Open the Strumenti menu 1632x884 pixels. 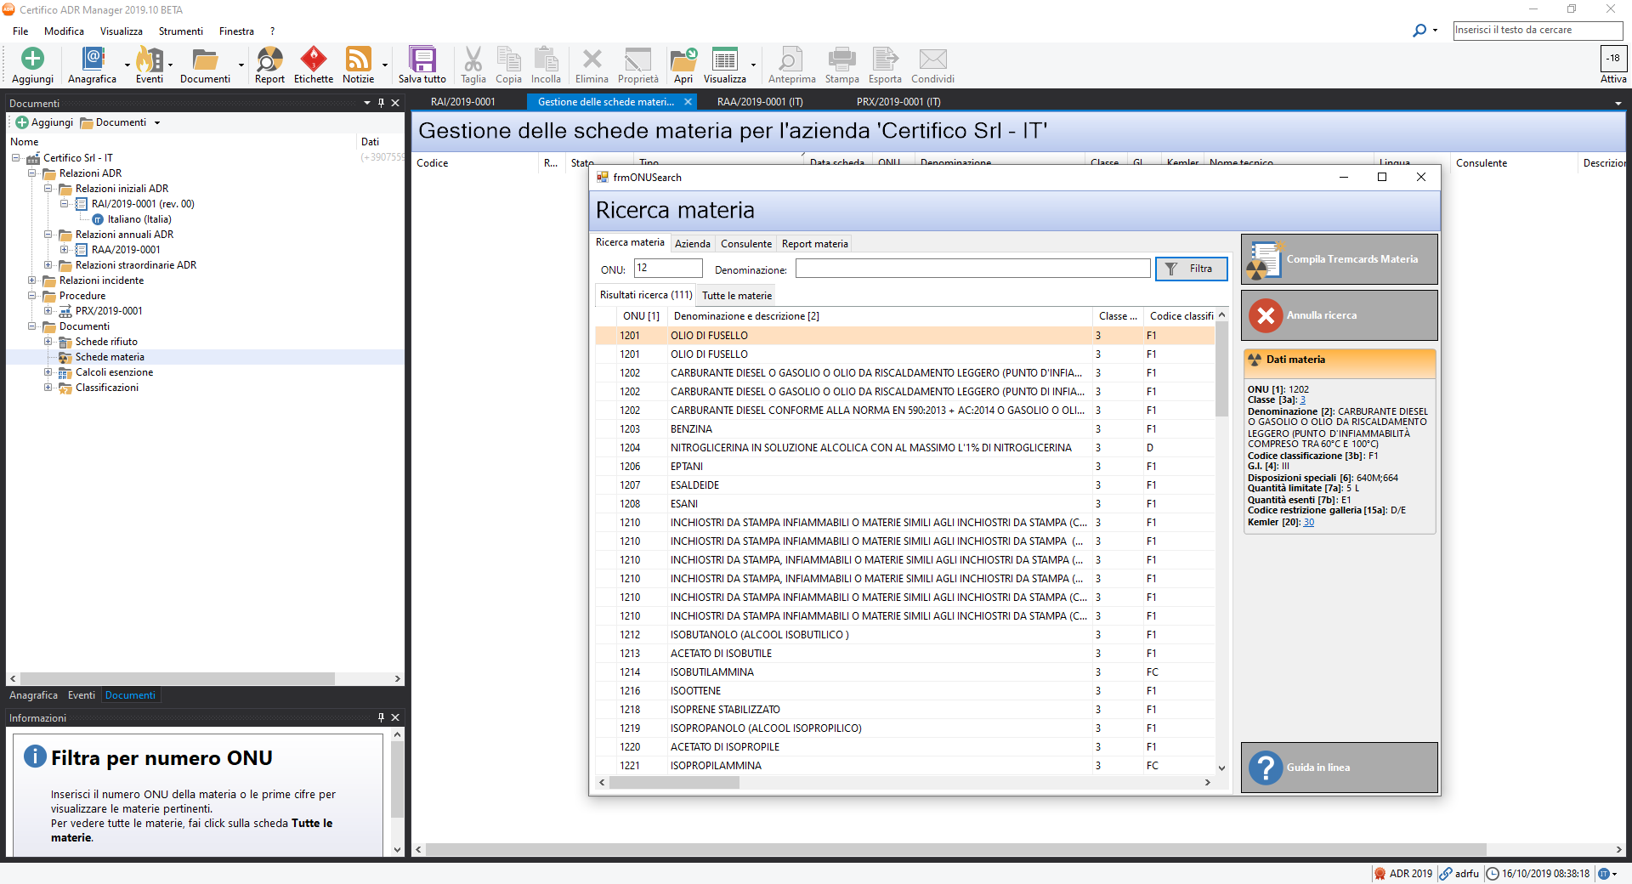[180, 31]
